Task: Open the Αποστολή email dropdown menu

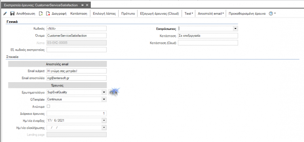Action: (x=211, y=14)
